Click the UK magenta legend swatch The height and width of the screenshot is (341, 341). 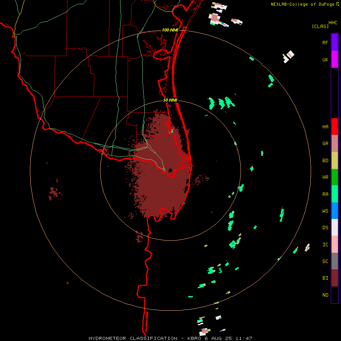click(x=335, y=59)
